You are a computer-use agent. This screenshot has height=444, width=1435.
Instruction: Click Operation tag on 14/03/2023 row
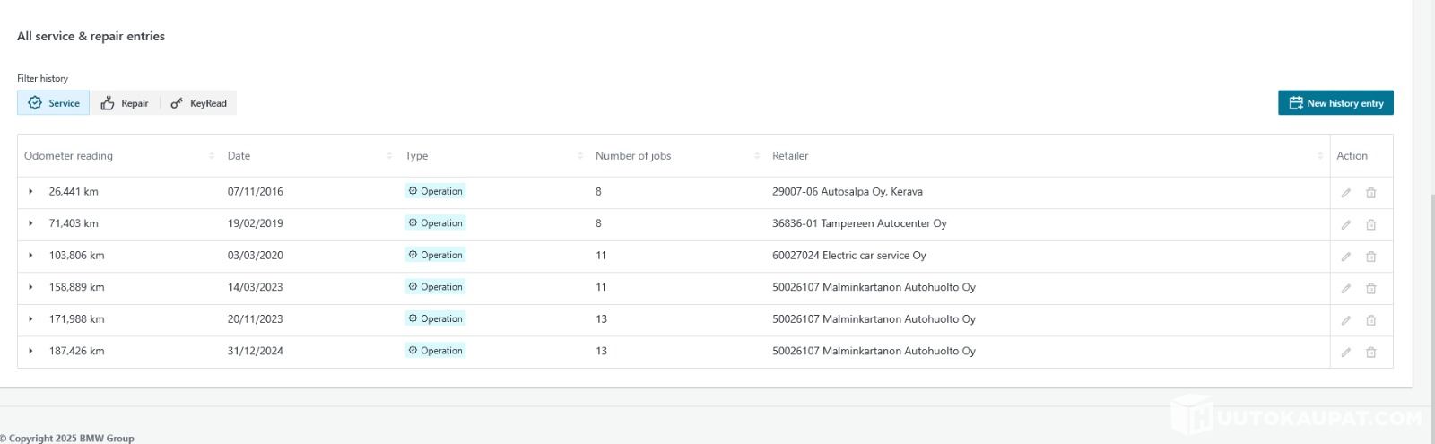[436, 287]
